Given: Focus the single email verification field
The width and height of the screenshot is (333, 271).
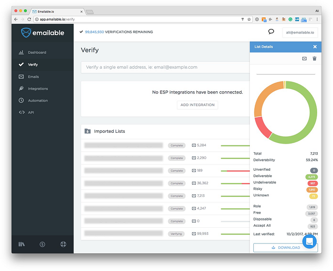Looking at the screenshot, I should [165, 67].
